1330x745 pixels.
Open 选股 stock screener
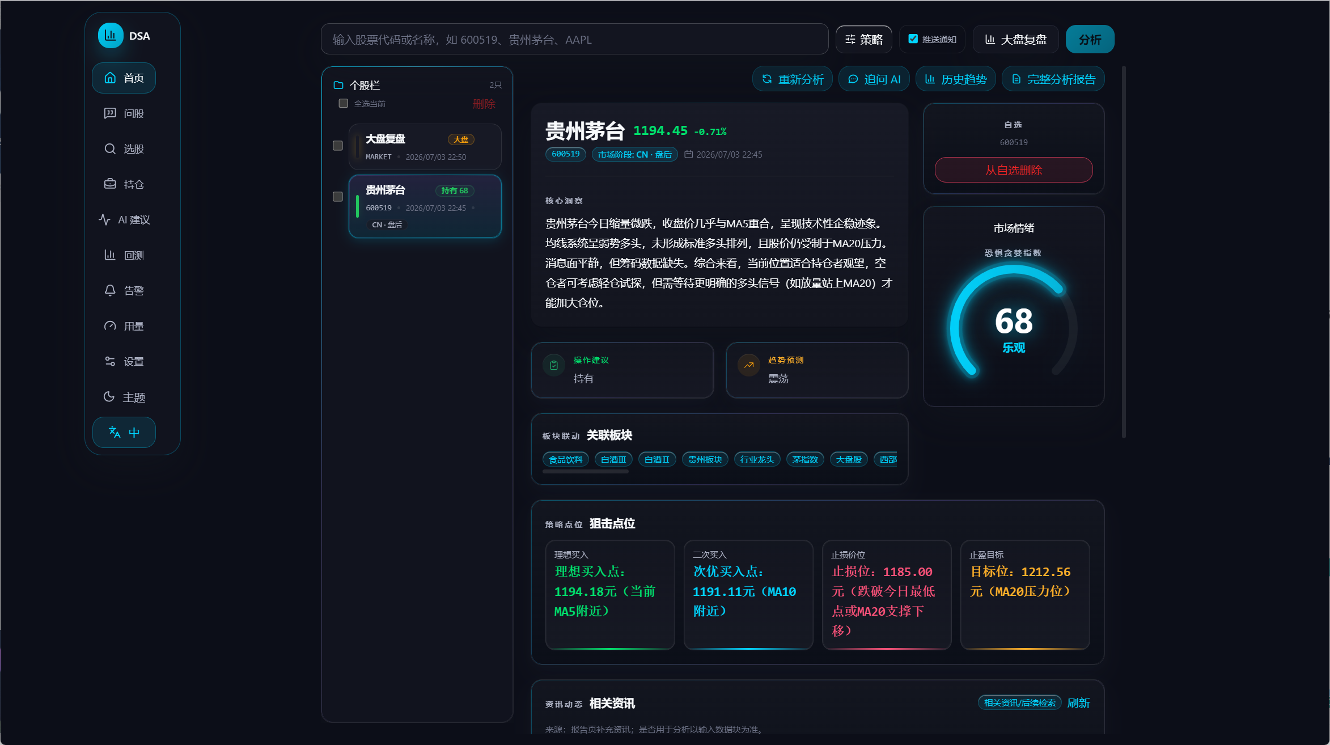(x=124, y=149)
